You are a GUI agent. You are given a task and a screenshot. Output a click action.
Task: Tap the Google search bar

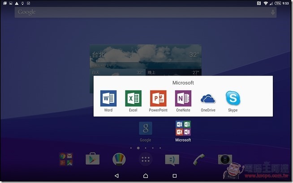(x=146, y=13)
